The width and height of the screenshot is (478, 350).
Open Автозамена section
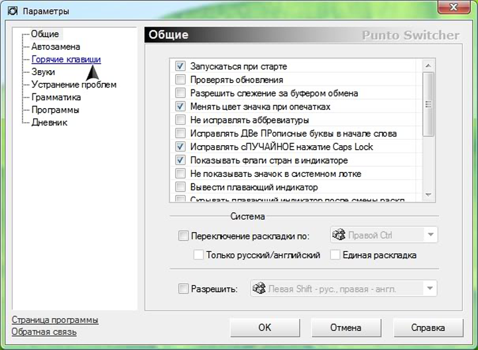pyautogui.click(x=56, y=46)
